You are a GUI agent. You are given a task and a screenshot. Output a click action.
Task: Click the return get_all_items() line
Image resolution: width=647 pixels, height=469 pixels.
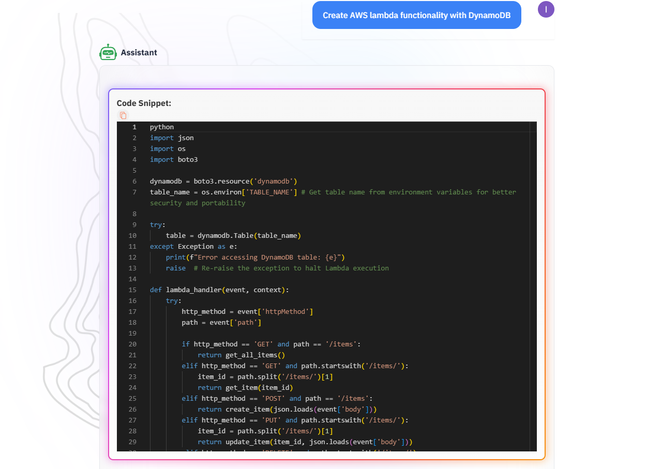(242, 355)
